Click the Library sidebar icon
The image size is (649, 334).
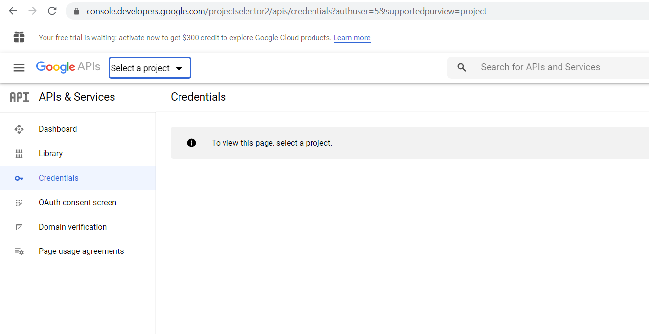[x=19, y=154]
